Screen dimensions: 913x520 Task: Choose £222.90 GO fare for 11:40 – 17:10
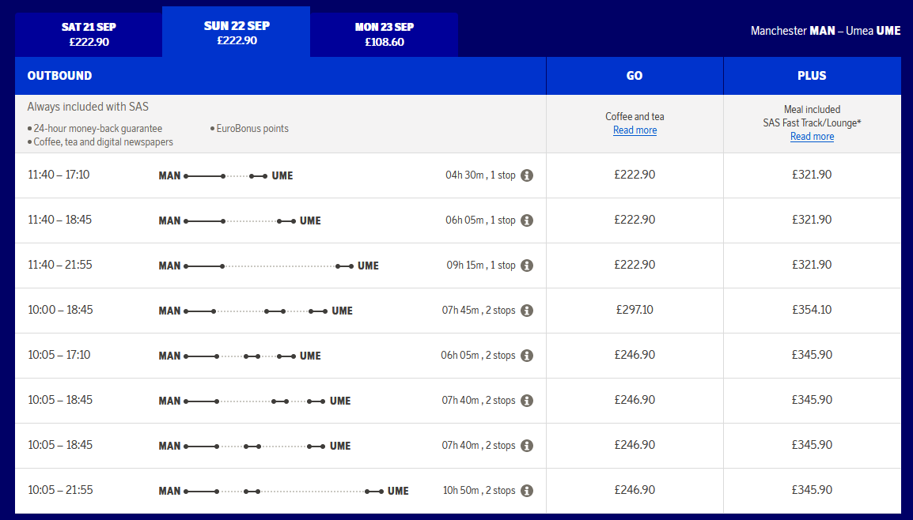[x=635, y=175]
